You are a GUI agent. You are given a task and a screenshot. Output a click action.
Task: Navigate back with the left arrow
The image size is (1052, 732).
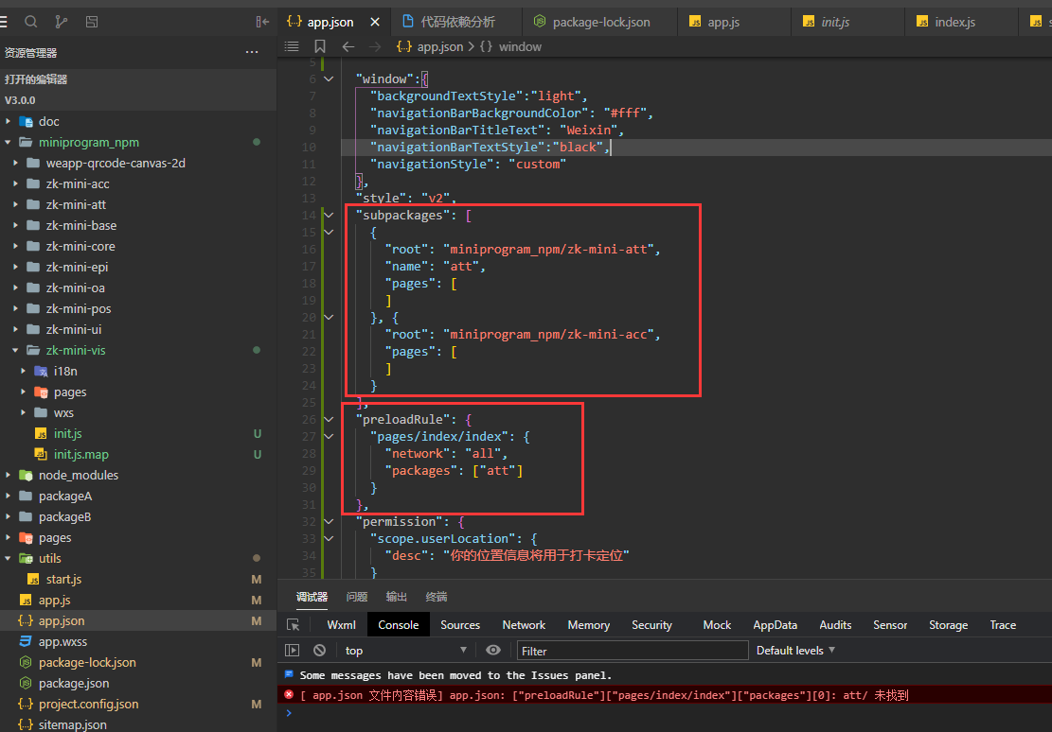(348, 46)
